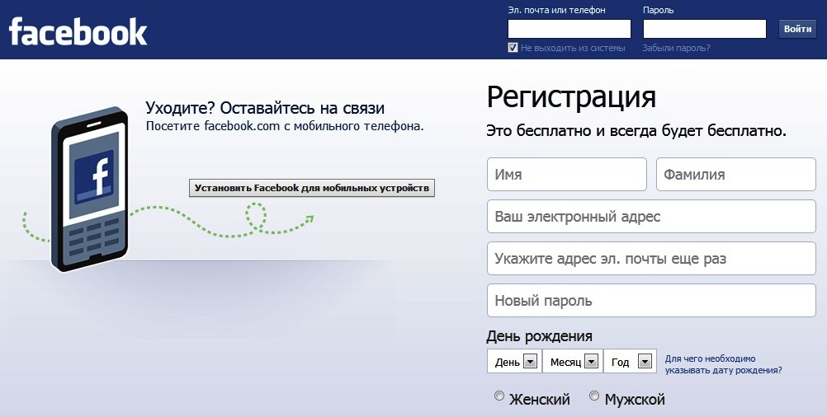Click 'Это бесплатно и всегда будет бесплатно.' text

[636, 131]
